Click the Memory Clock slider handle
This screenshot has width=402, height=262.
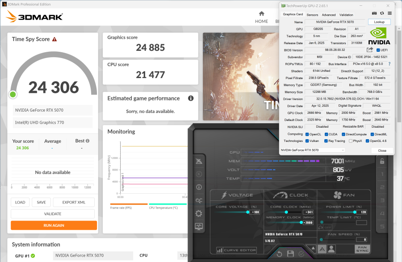point(301,223)
